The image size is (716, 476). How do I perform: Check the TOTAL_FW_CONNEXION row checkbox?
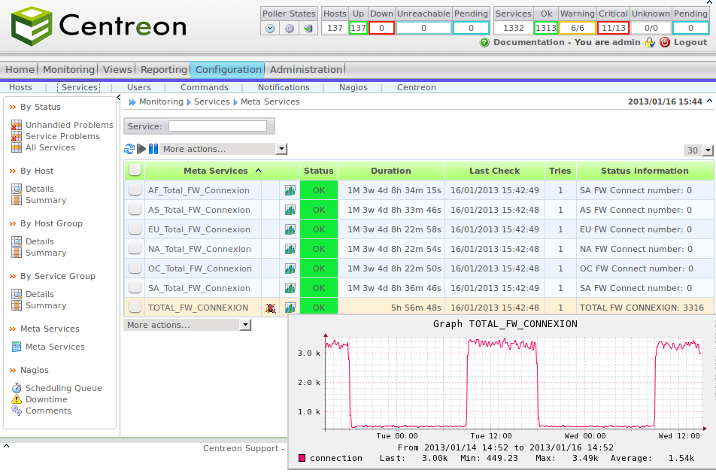pos(135,308)
